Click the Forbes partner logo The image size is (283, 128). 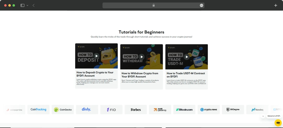click(x=136, y=109)
